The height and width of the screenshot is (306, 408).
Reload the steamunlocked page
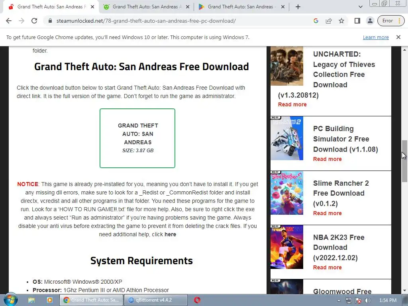34,21
